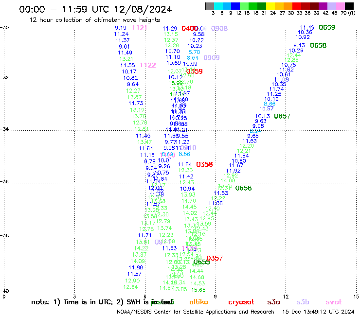360x316 pixels.
Task: Click the wave height value 14.53
Action: [198, 283]
